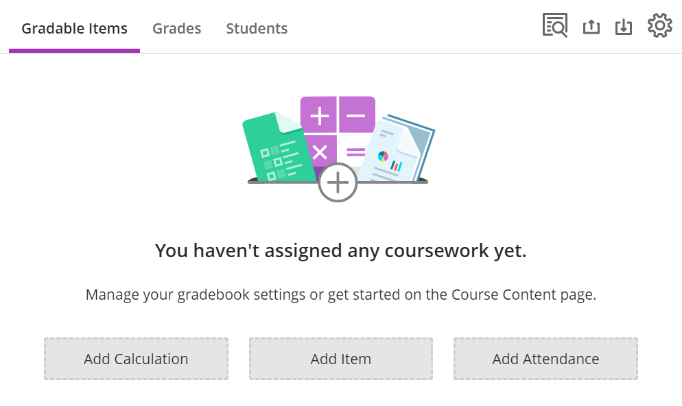Select the Gradable Items tab
This screenshot has width=682, height=406.
(x=74, y=28)
